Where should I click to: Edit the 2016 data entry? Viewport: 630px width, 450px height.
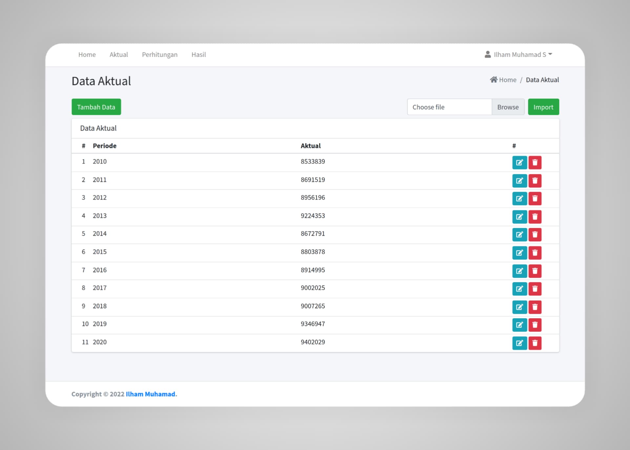pyautogui.click(x=519, y=271)
